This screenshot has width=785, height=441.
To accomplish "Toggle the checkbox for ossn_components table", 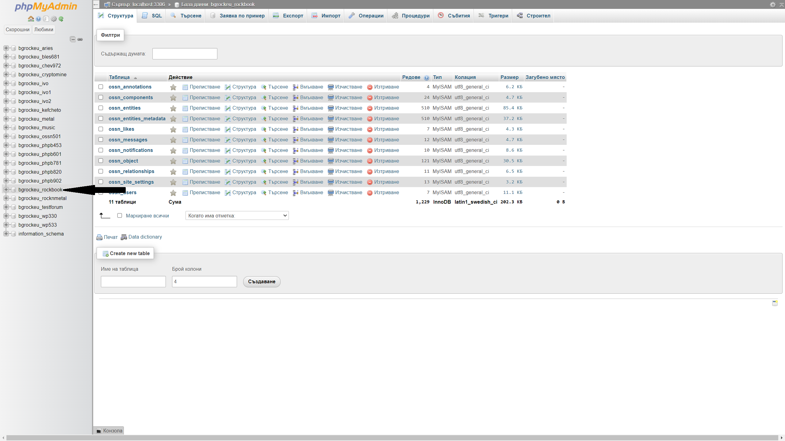I will point(101,97).
